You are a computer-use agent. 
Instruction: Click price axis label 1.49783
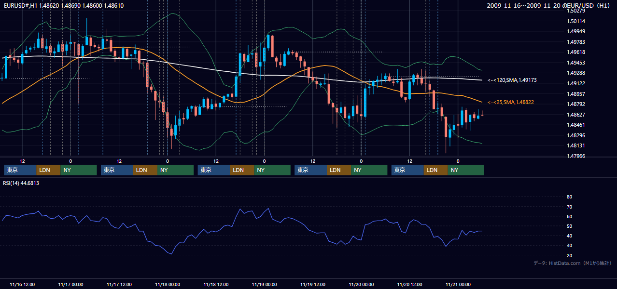click(576, 42)
